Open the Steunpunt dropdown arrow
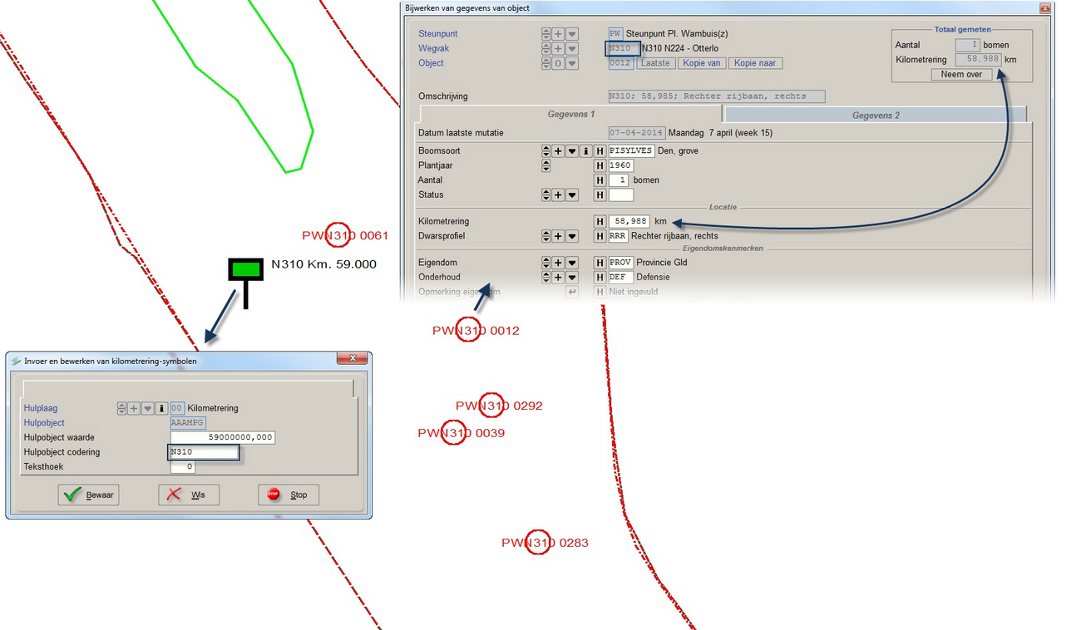1091x630 pixels. coord(572,34)
